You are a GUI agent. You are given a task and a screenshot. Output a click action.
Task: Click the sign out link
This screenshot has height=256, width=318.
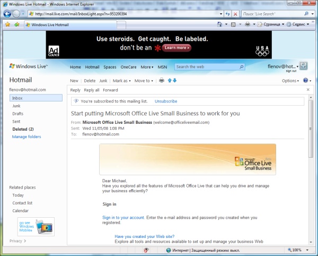coord(291,71)
